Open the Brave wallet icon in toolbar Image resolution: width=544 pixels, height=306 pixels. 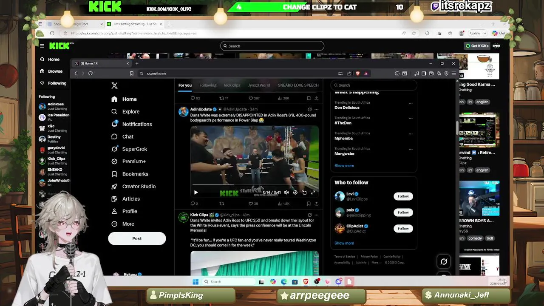431,74
